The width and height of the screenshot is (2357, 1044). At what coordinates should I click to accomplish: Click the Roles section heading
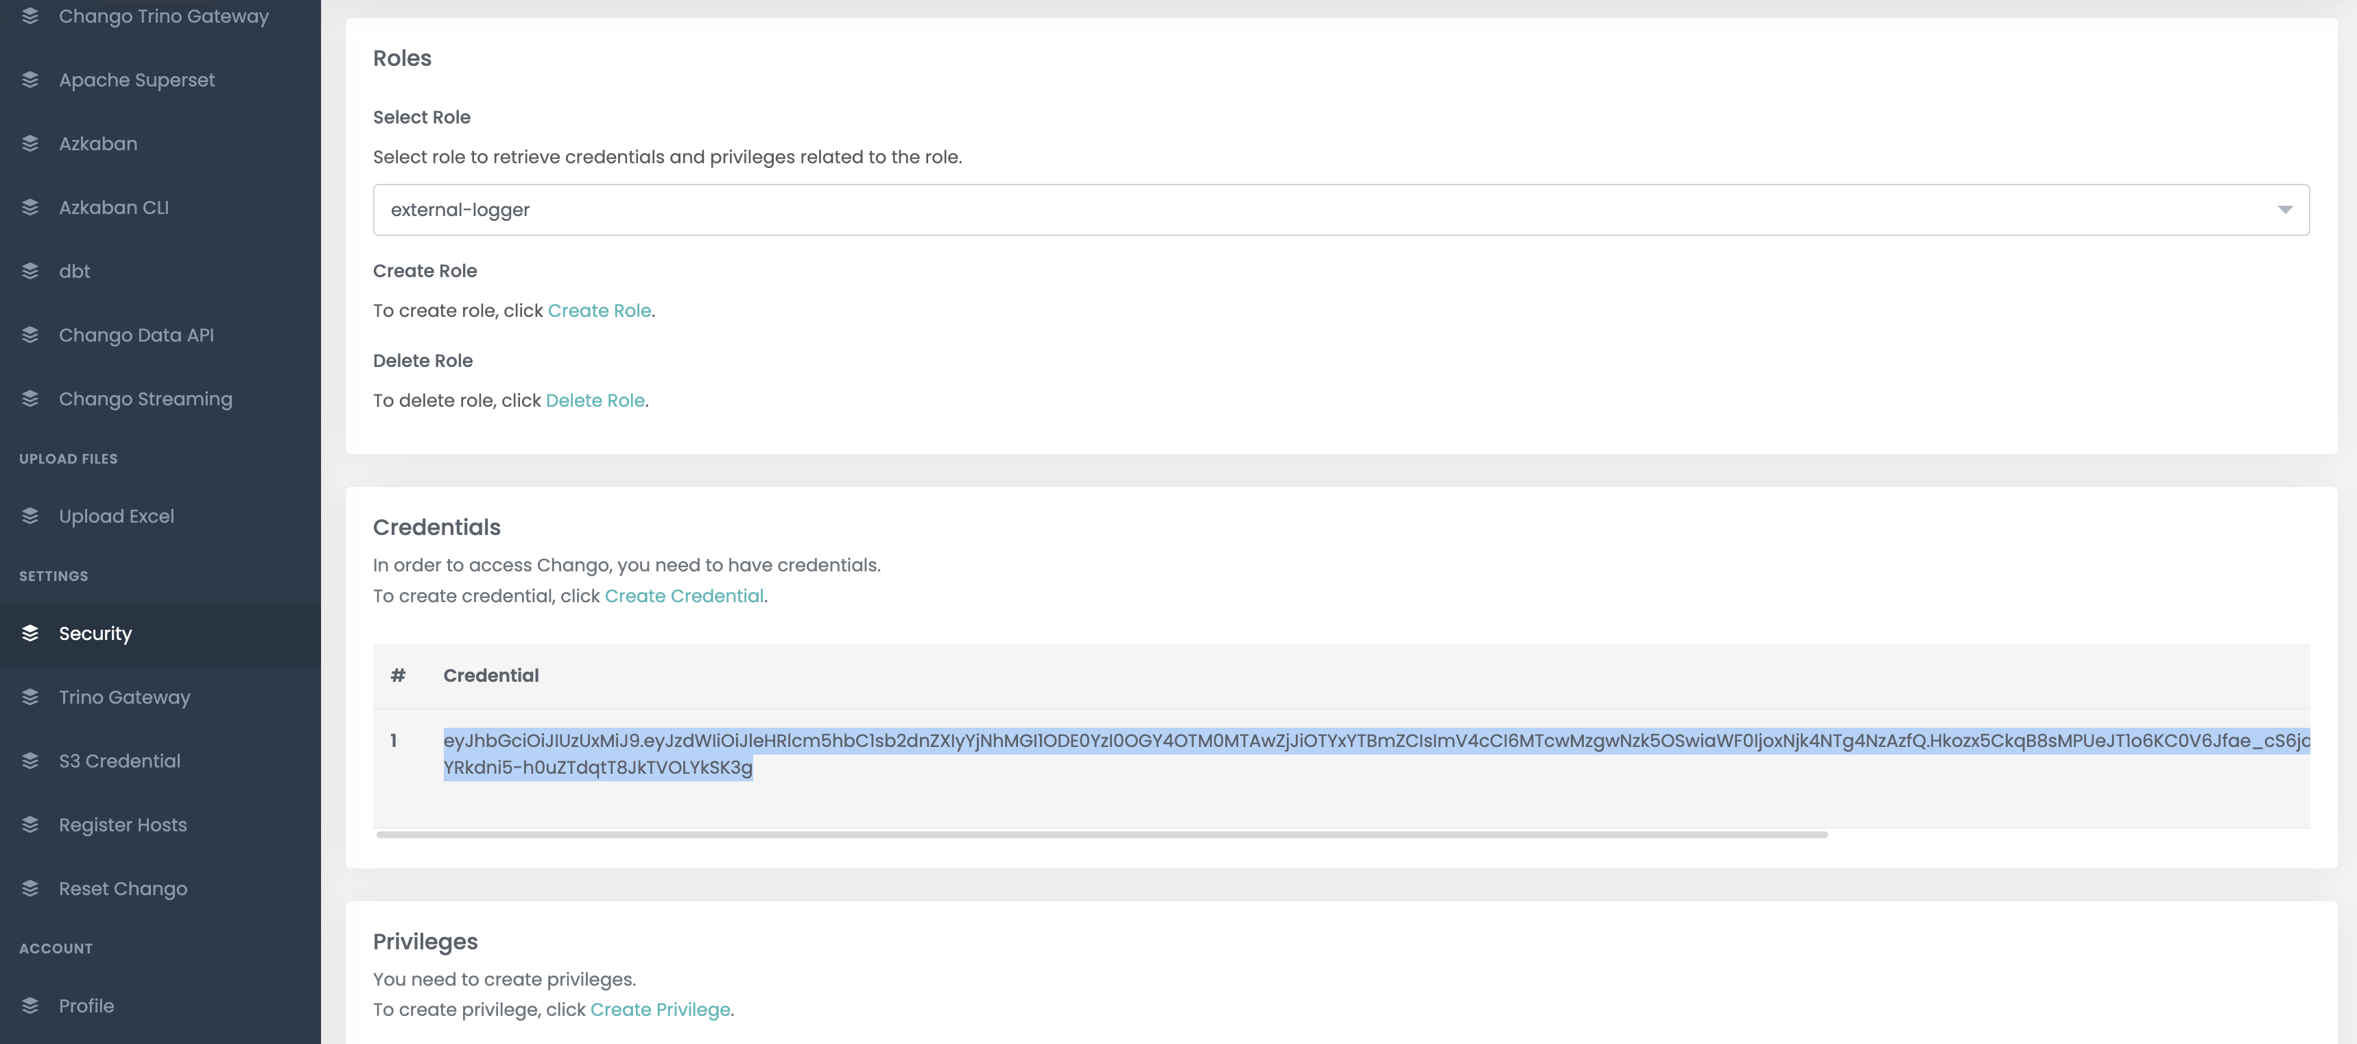(x=403, y=58)
